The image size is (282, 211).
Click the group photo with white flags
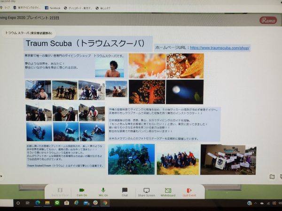(x=228, y=159)
